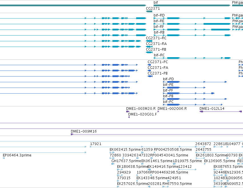The width and height of the screenshot is (243, 188).
Task: Select the LD19975.5prime EST label
Action: click(x=187, y=161)
